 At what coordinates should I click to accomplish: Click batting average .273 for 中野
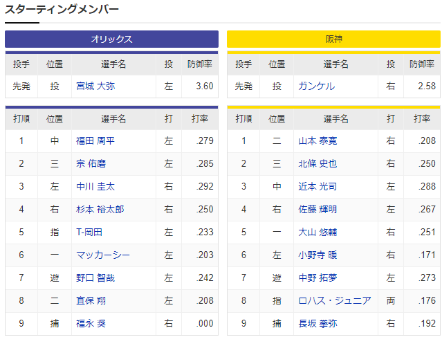[x=427, y=277]
